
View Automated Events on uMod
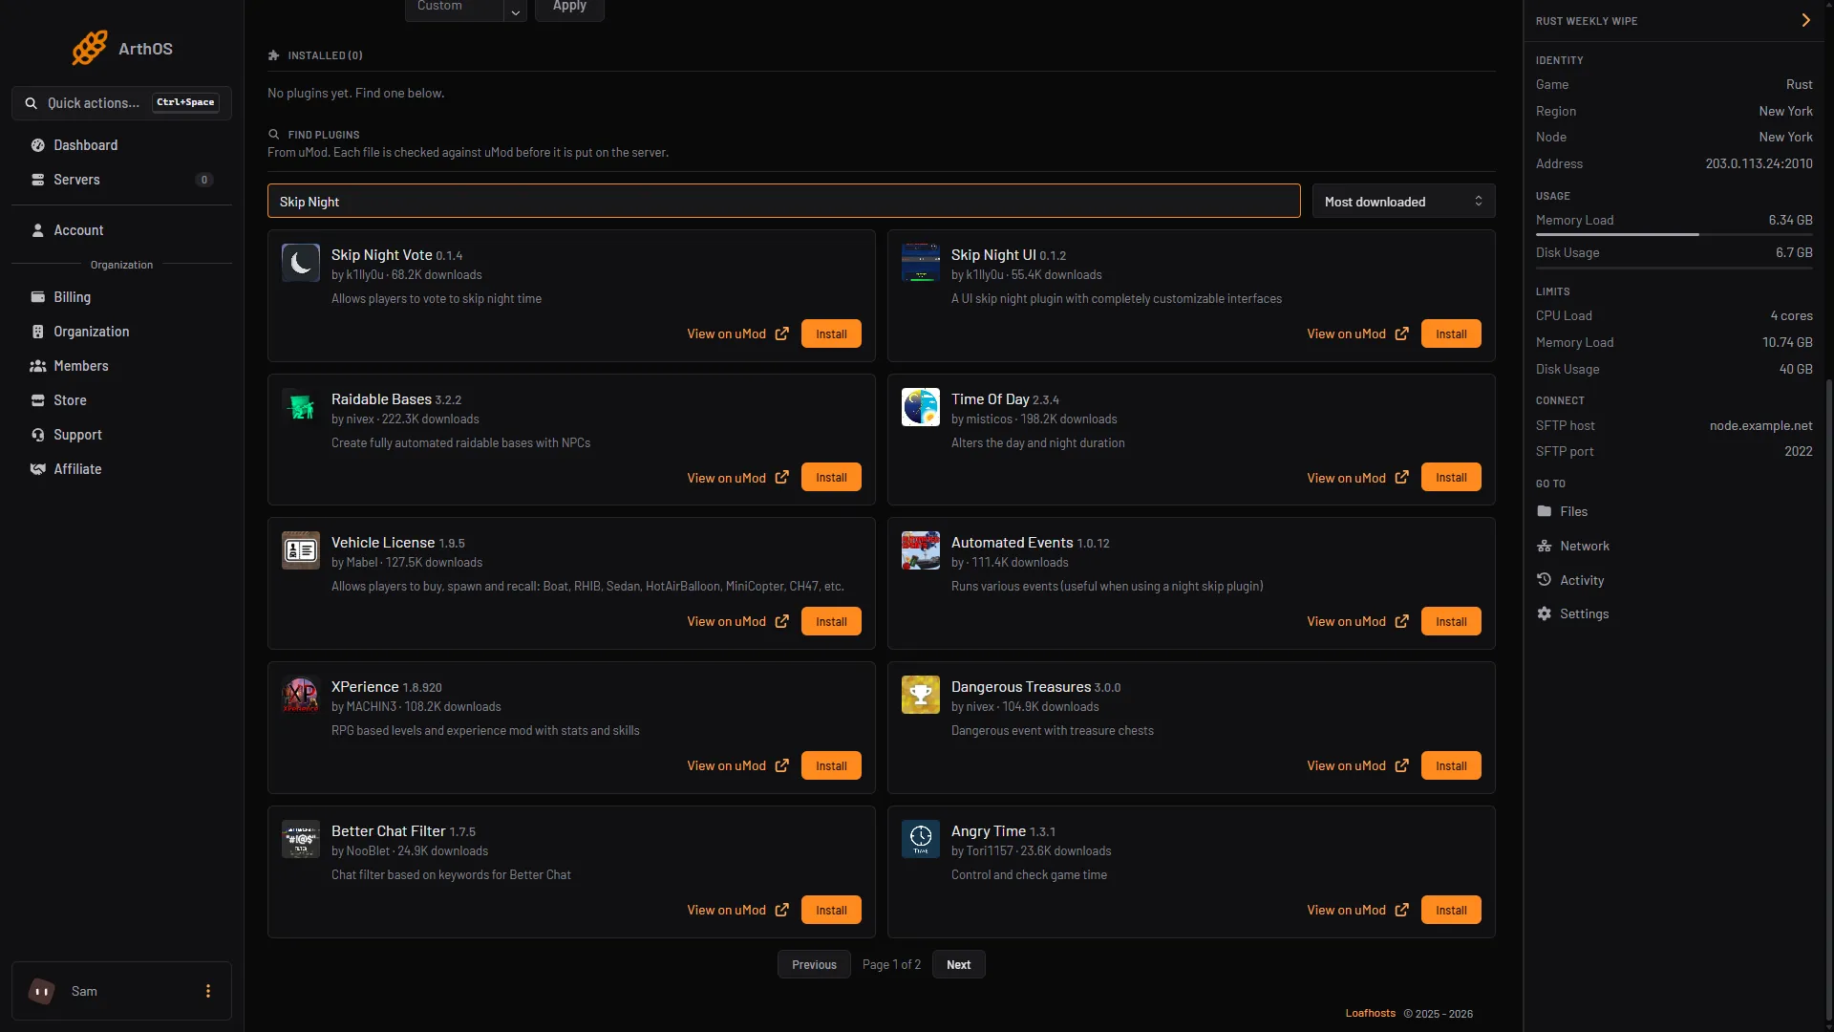point(1357,621)
